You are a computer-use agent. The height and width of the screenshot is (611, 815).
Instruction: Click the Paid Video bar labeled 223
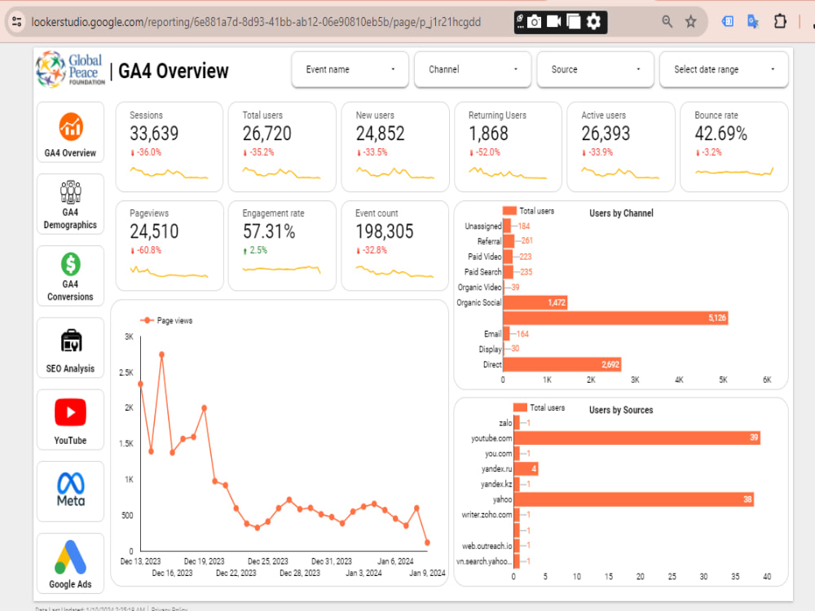coord(508,257)
